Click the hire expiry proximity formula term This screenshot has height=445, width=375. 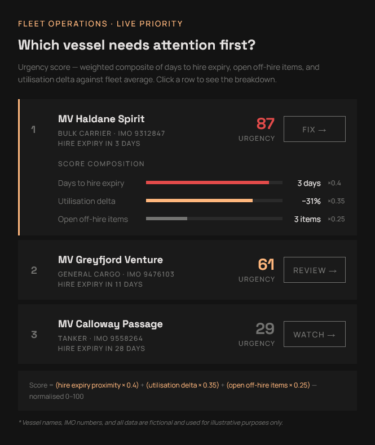tap(97, 385)
